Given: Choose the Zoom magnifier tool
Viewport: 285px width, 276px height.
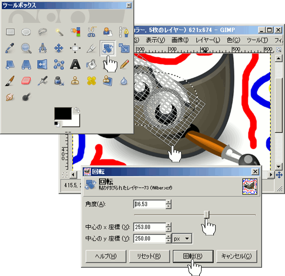Looking at the screenshot, I should (26, 47).
